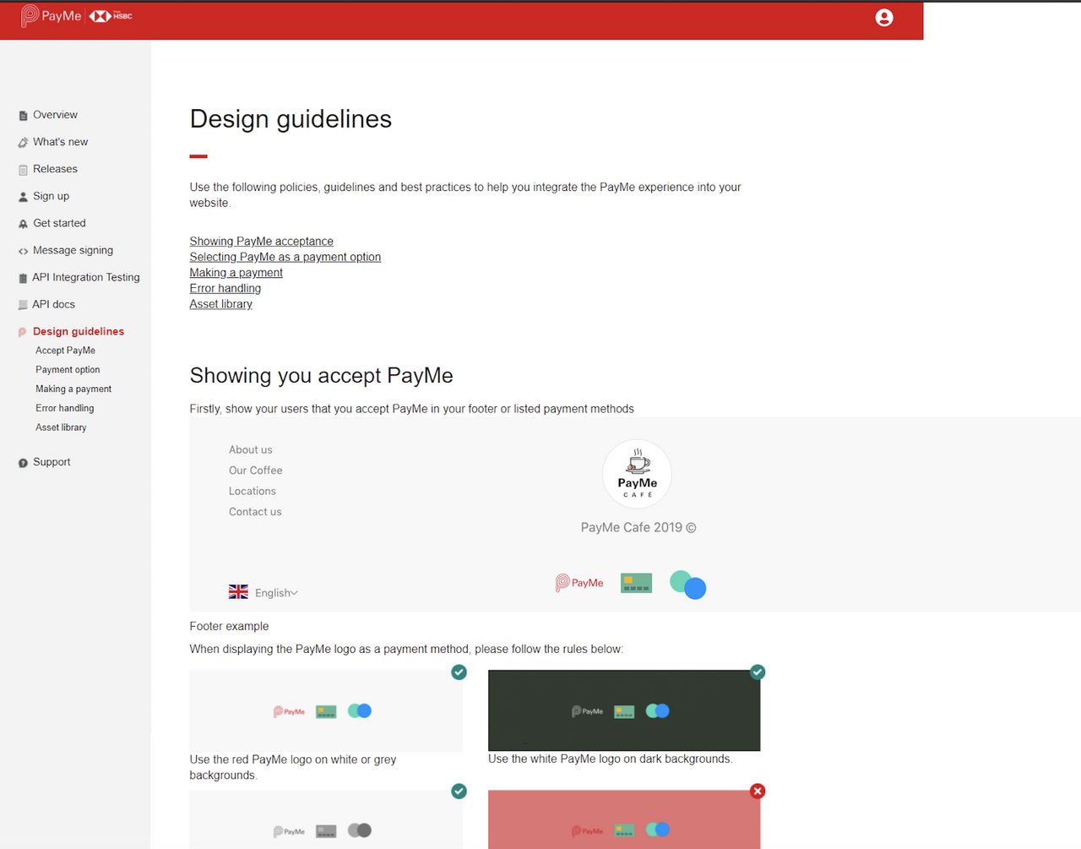1081x849 pixels.
Task: Click the Support question mark icon
Action: coord(23,463)
